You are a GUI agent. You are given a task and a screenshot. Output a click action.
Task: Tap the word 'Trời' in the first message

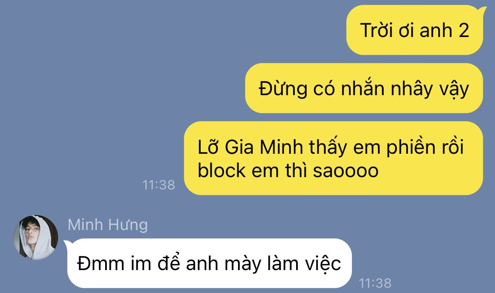pyautogui.click(x=377, y=30)
